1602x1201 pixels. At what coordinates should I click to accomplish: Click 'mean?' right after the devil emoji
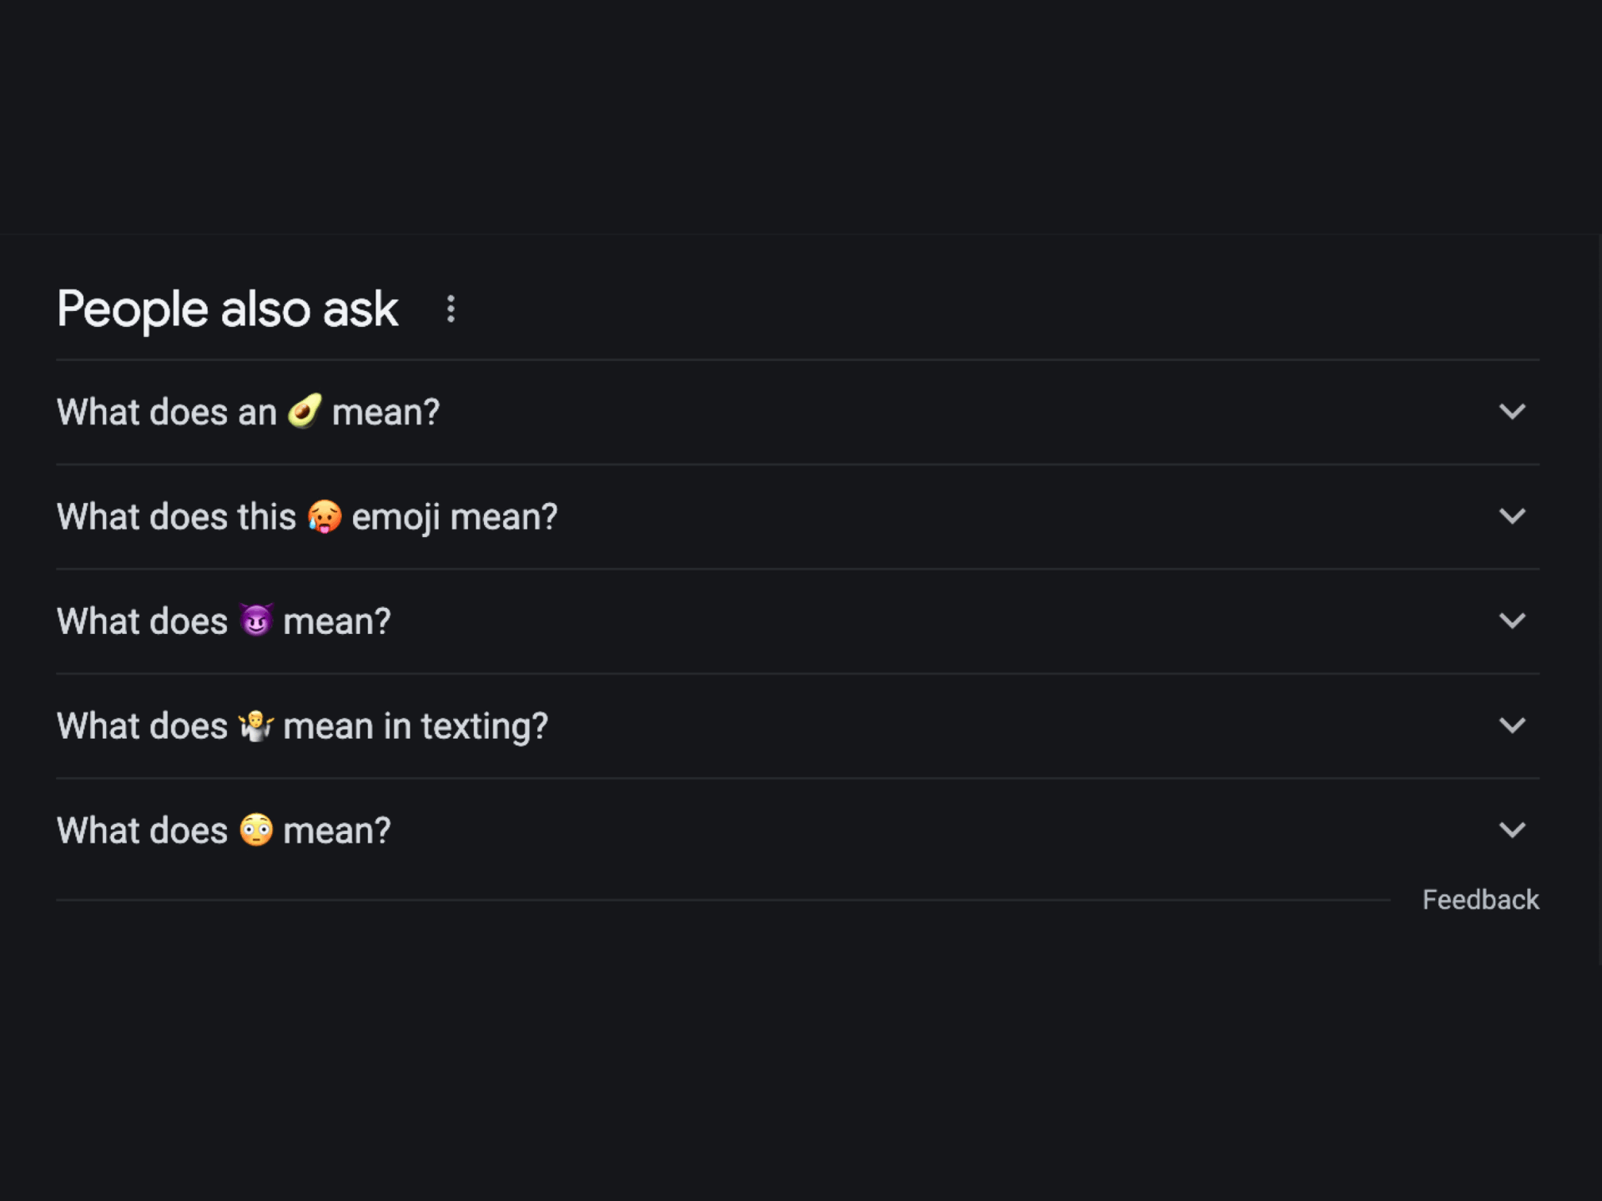[336, 621]
